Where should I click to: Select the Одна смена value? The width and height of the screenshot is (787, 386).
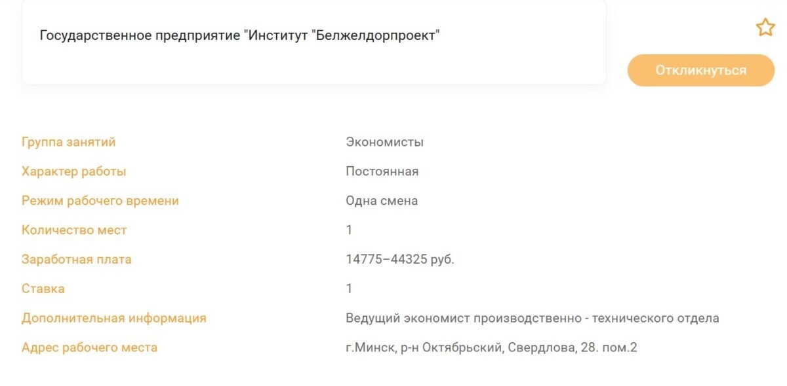(383, 200)
